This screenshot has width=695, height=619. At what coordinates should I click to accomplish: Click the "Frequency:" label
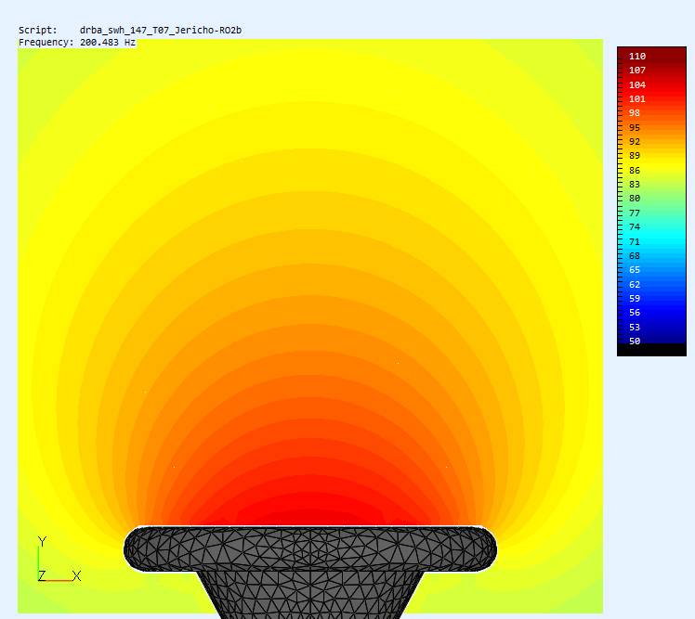(46, 43)
